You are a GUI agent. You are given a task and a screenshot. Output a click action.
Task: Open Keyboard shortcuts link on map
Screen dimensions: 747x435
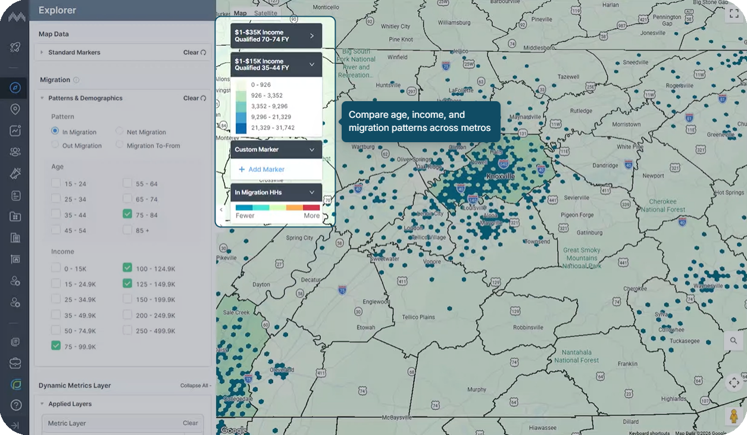pos(649,433)
